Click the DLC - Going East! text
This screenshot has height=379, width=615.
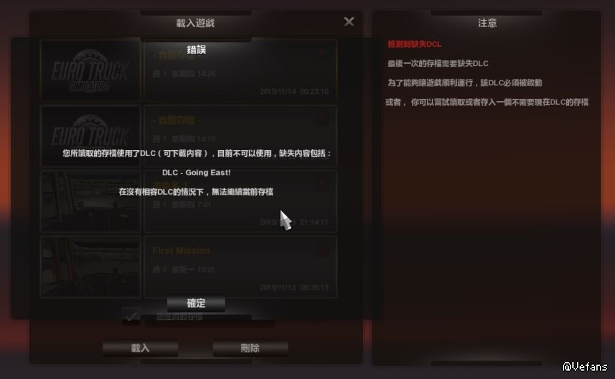click(196, 172)
